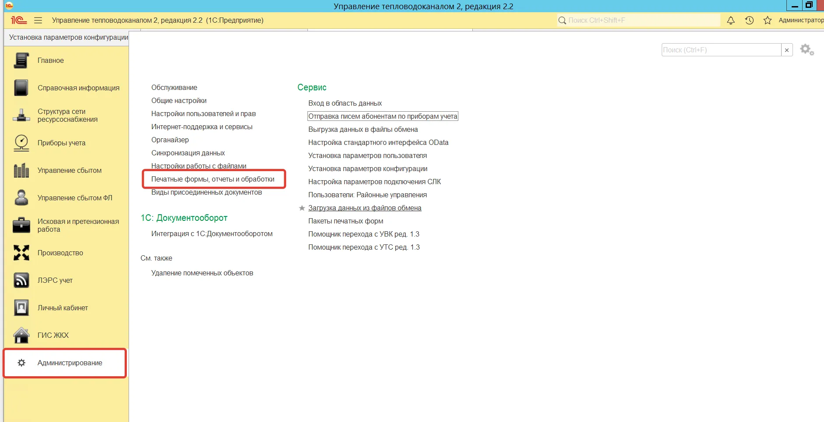
Task: Open the history clock icon
Action: (749, 20)
